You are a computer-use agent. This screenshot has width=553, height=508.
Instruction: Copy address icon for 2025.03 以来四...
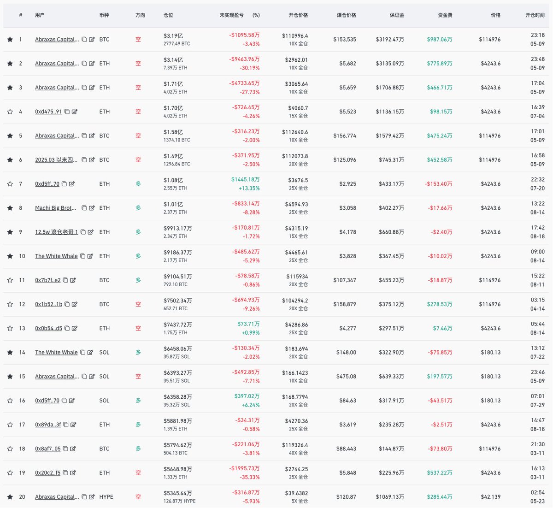point(84,160)
